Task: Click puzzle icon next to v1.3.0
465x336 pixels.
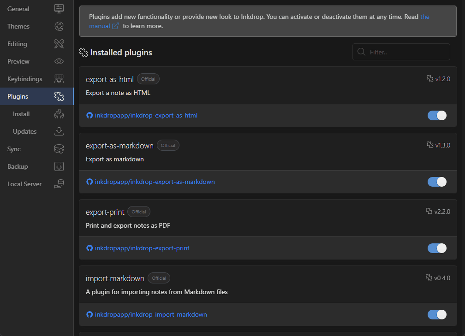Action: click(430, 145)
